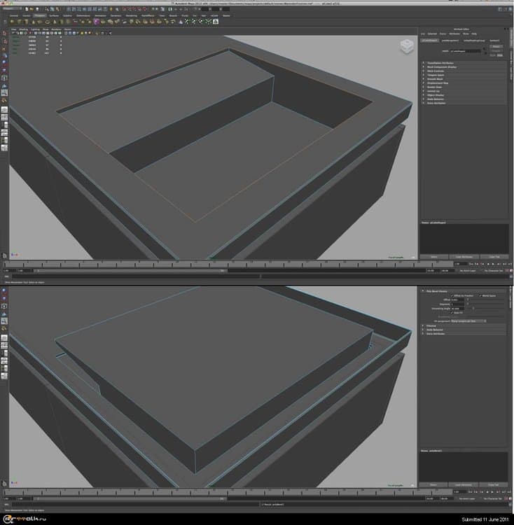Click the Load Attributes button in the lower Attribute Editor
Viewport: 514px width, 525px height.
pyautogui.click(x=463, y=484)
